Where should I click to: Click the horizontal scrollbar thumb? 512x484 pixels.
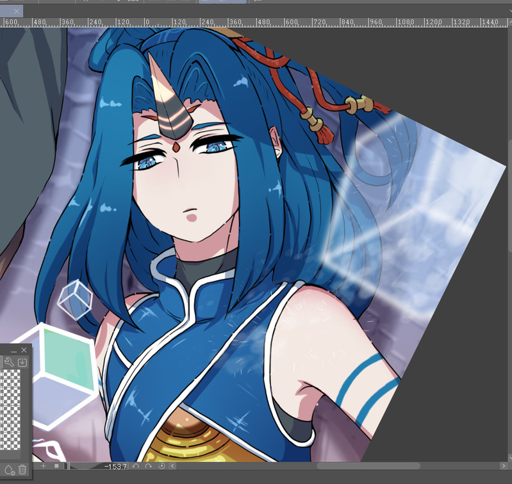(368, 466)
